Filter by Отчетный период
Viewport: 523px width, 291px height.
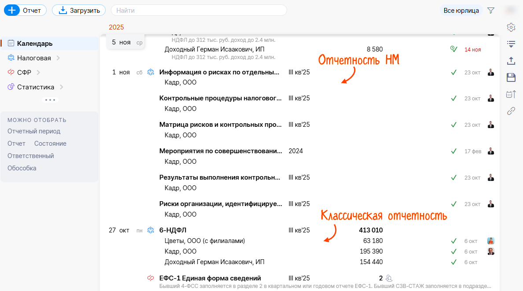(34, 131)
